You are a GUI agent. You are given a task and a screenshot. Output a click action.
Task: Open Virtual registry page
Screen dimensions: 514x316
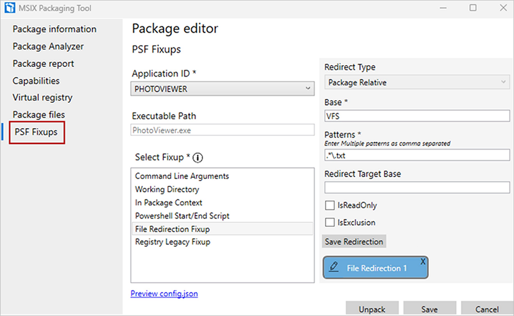[42, 98]
